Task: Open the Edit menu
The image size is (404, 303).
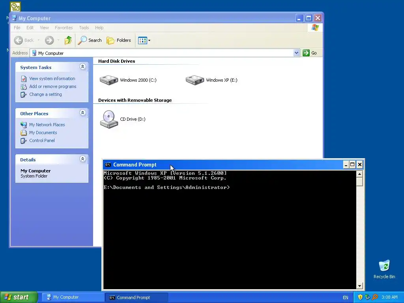Action: (30, 28)
